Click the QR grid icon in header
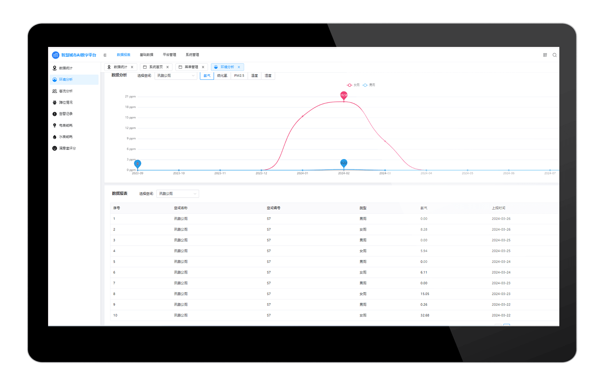Viewport: 604px width, 386px height. click(545, 55)
